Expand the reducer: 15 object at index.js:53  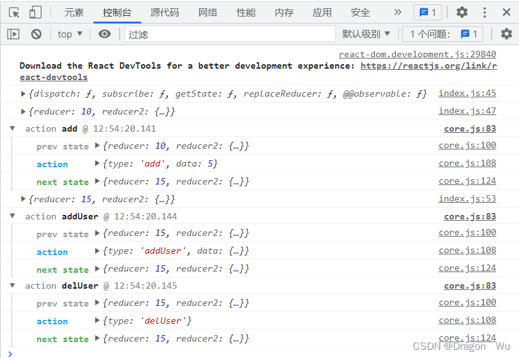click(x=23, y=199)
